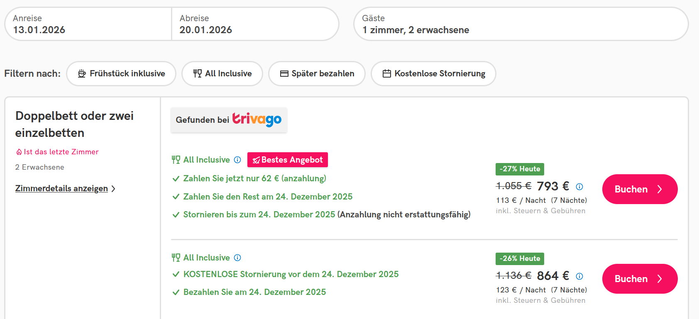The image size is (699, 319).
Task: Open price info icon next to 864 €
Action: click(579, 276)
